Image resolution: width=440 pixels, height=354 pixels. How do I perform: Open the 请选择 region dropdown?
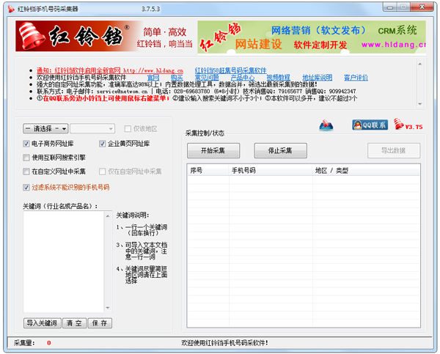(45, 128)
